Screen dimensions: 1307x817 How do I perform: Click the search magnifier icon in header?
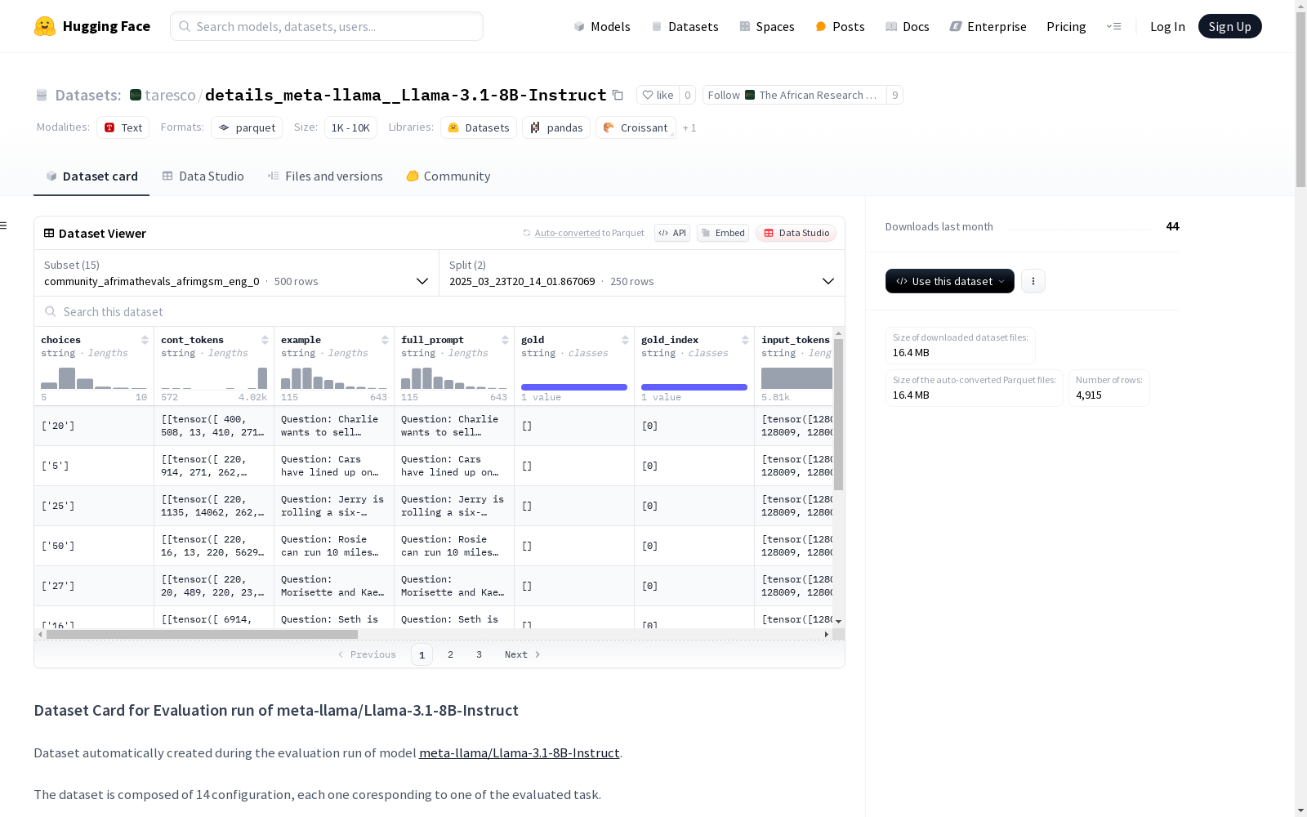tap(185, 26)
